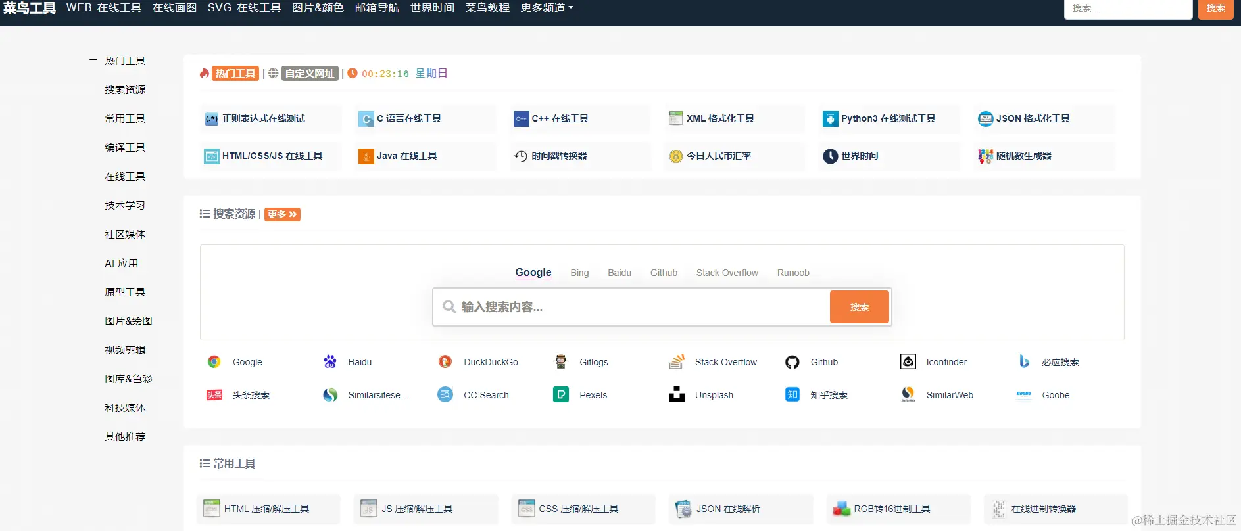Click the Unsplash icon
The width and height of the screenshot is (1241, 531).
[677, 394]
